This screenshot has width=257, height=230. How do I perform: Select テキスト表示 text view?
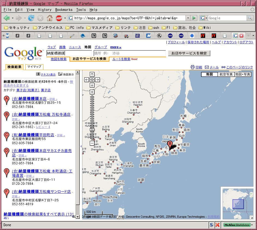click(48, 74)
